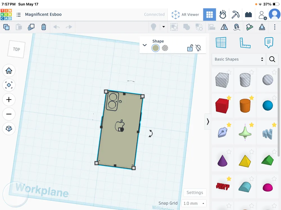The image size is (281, 210).
Task: Collapse the Shape panel chevron
Action: coord(145,45)
